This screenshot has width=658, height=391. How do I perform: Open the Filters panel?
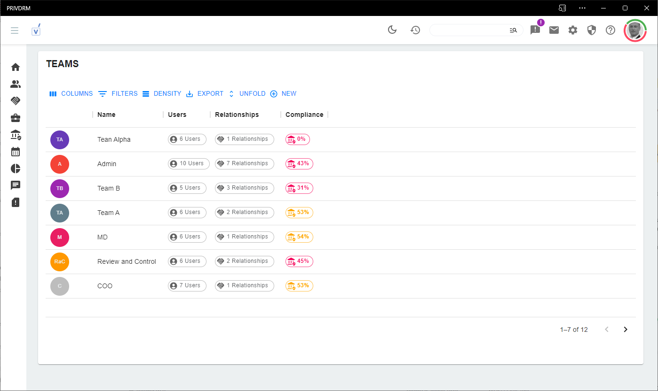click(x=118, y=94)
